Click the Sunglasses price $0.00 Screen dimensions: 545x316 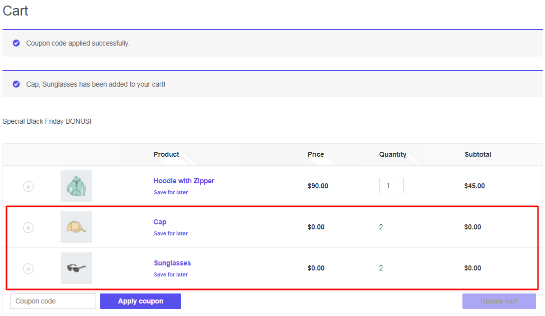coord(316,268)
